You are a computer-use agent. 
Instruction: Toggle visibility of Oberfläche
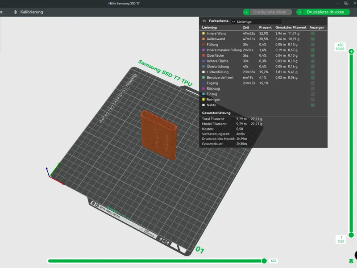click(313, 55)
